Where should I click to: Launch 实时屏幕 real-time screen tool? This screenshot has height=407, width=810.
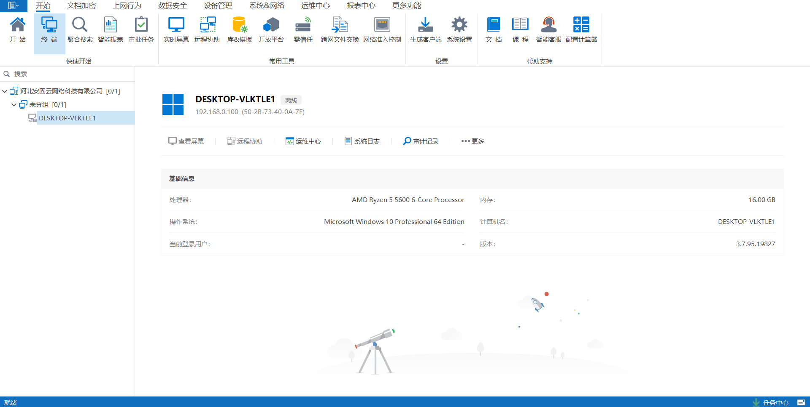(176, 30)
